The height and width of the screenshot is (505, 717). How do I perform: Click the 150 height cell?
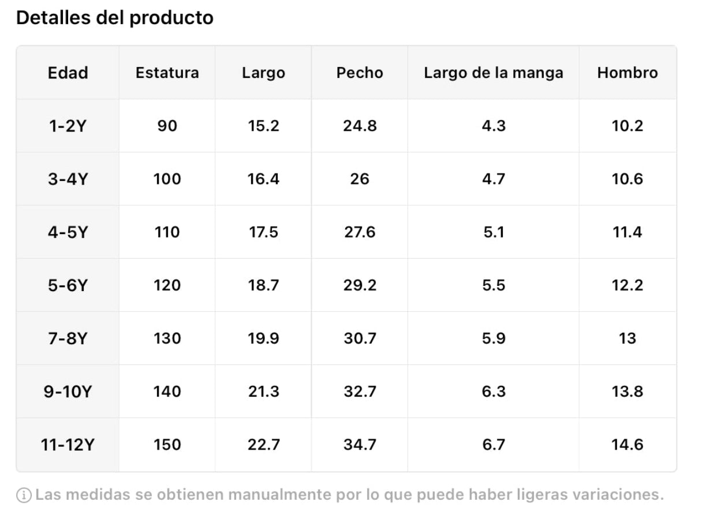(167, 445)
